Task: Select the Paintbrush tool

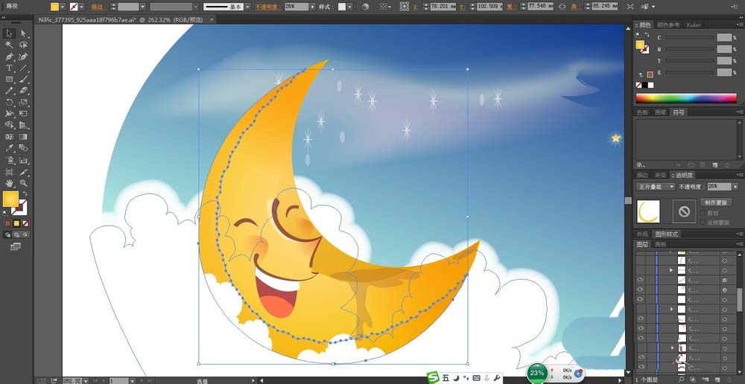Action: pyautogui.click(x=23, y=80)
